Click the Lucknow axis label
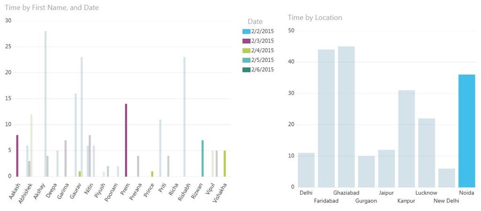The image size is (481, 211). 427,193
